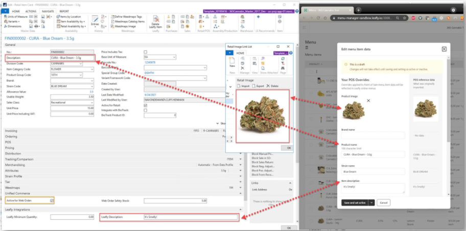
Task: Click the Delete Leafly Item button
Action: coord(155,22)
